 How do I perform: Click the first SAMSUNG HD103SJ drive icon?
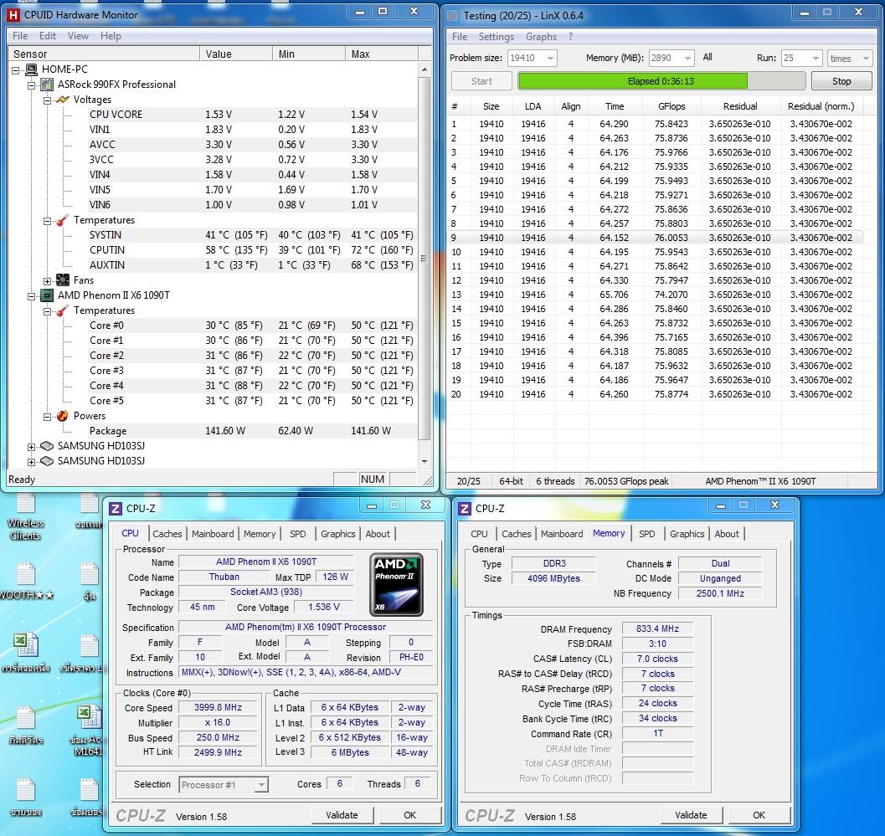(48, 446)
